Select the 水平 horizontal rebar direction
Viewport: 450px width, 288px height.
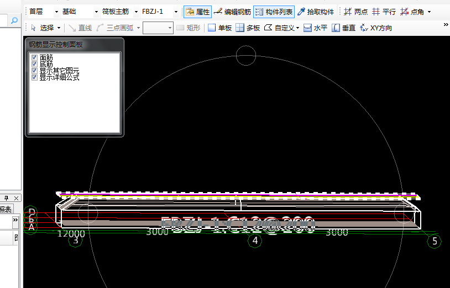[x=315, y=28]
